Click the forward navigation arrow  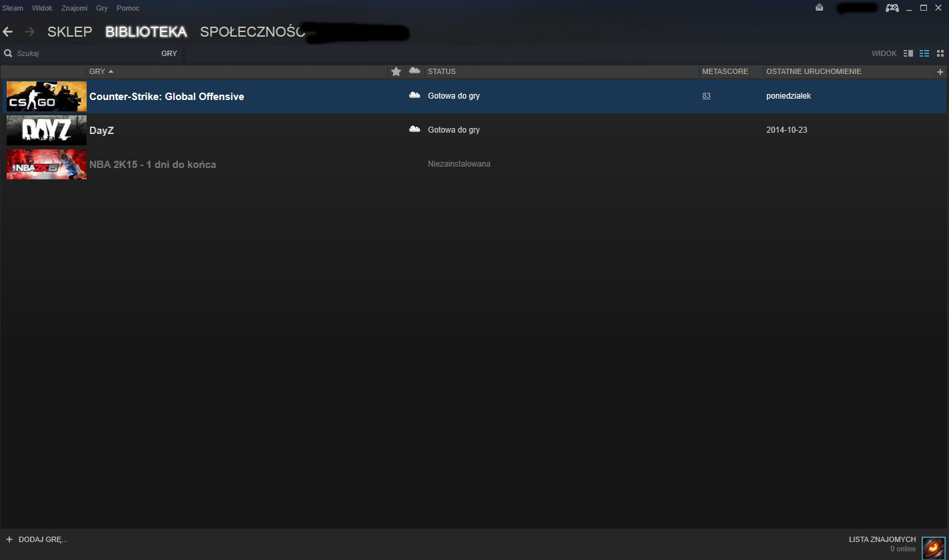click(29, 31)
